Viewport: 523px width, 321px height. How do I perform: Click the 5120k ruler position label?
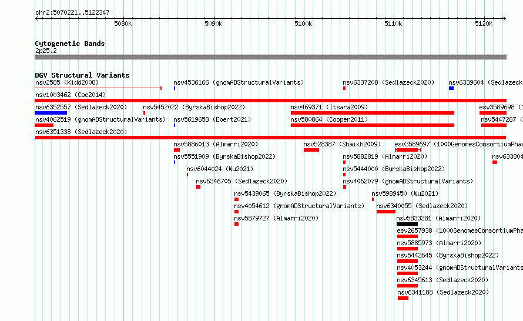pyautogui.click(x=484, y=24)
